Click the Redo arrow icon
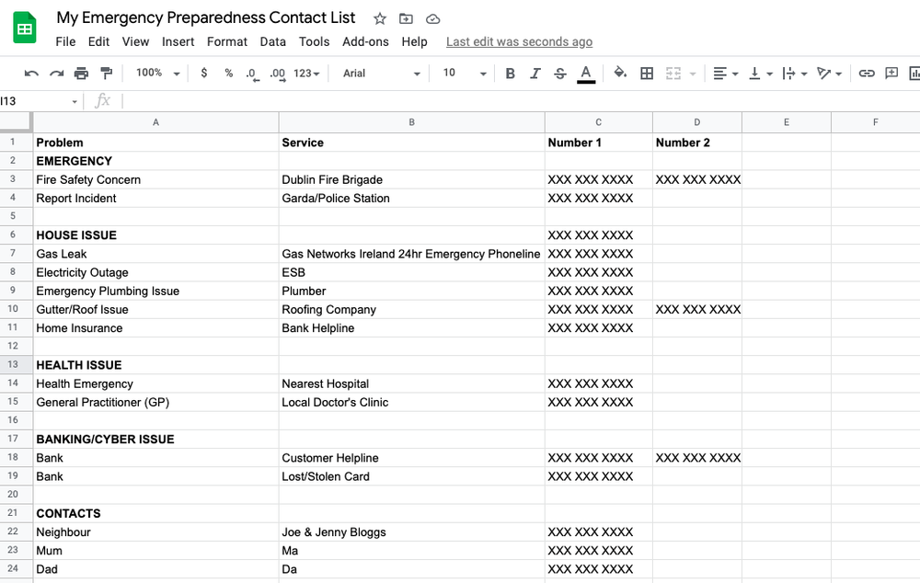Image resolution: width=920 pixels, height=583 pixels. (x=56, y=74)
